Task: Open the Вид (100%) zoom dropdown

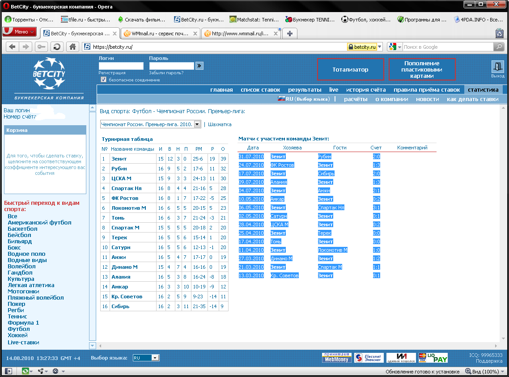Action: [x=485, y=372]
